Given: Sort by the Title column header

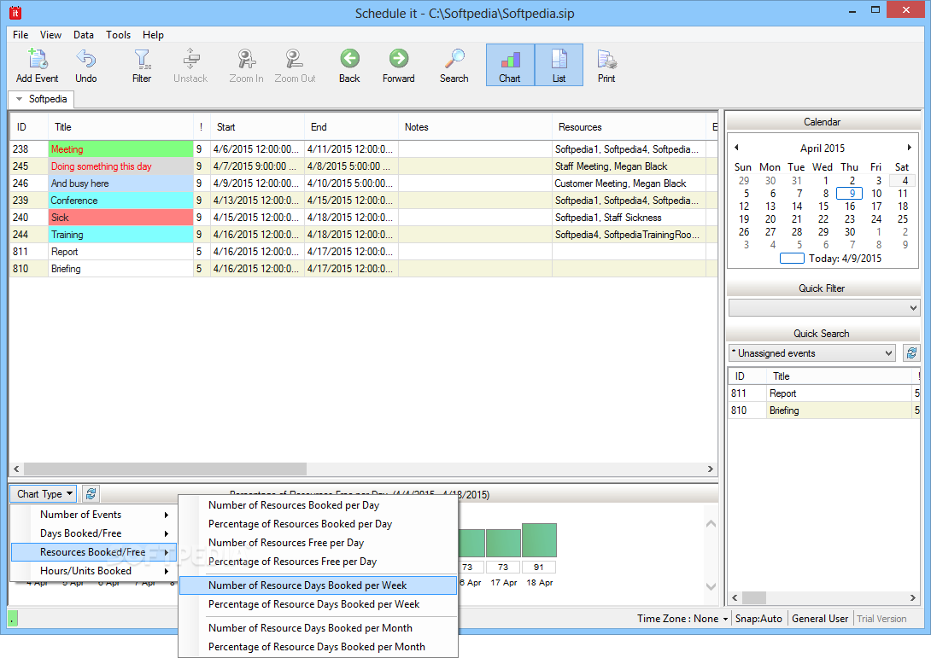Looking at the screenshot, I should (120, 127).
